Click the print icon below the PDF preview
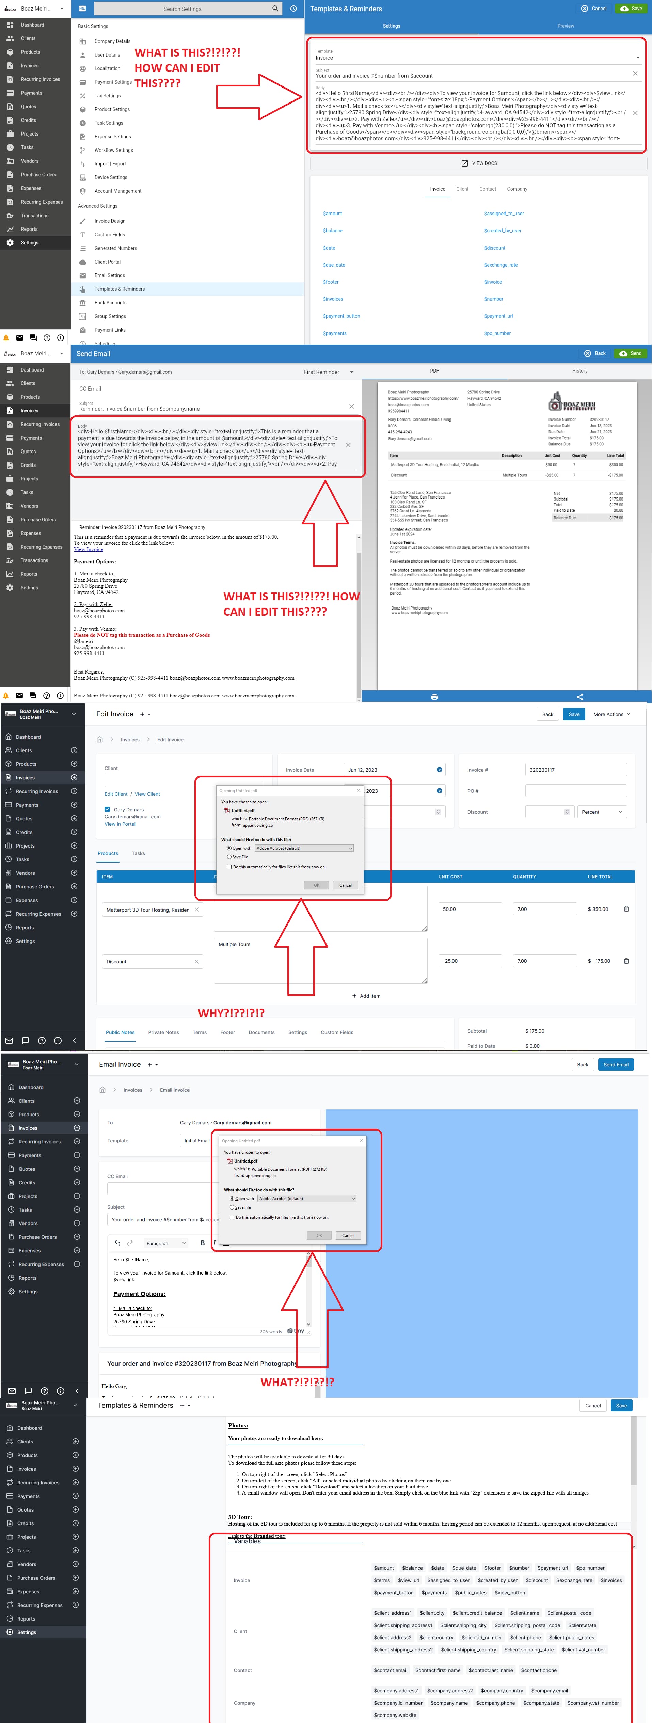Viewport: 652px width, 1723px height. [435, 697]
